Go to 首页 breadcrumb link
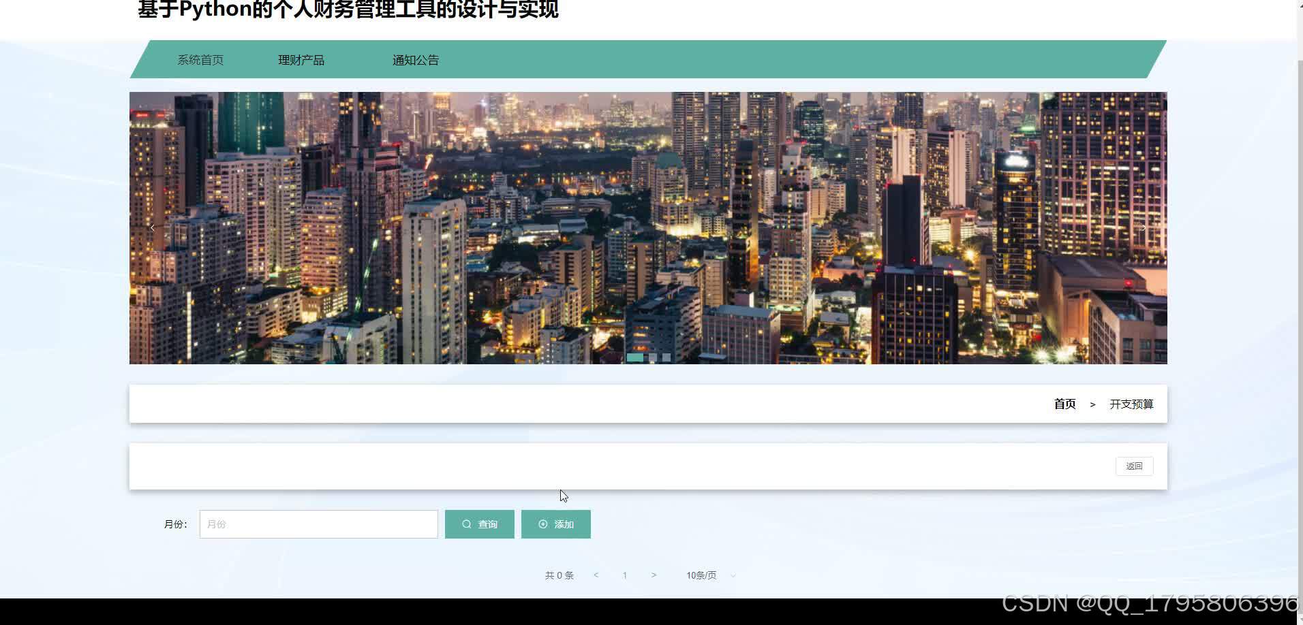 pyautogui.click(x=1064, y=404)
